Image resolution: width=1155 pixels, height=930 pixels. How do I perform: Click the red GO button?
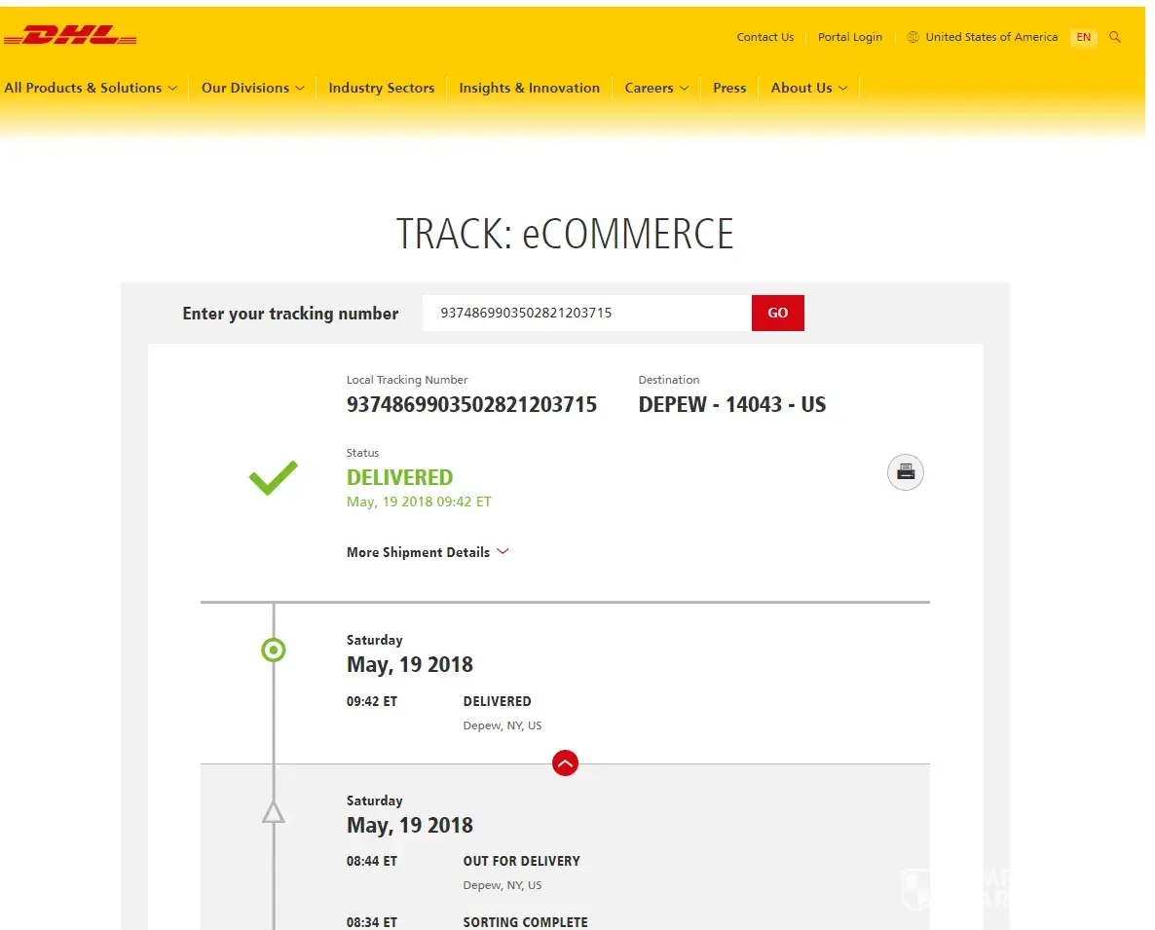777,313
